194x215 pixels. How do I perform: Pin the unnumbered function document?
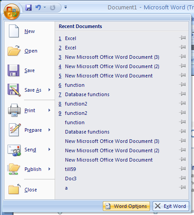point(182,122)
